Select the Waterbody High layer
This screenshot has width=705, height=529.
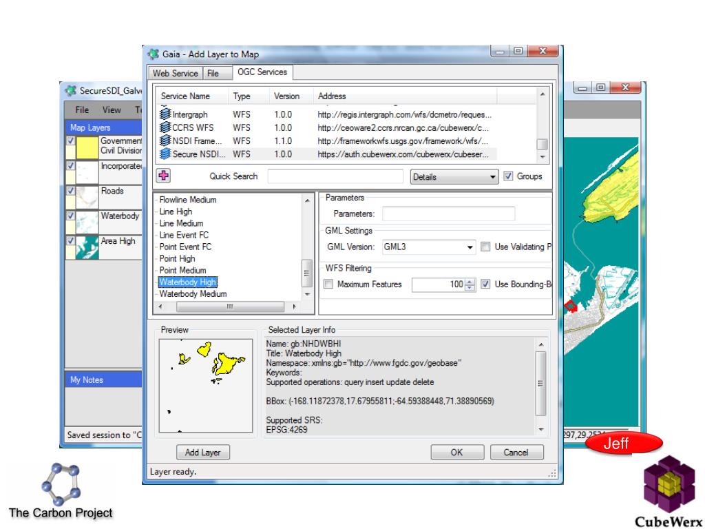(188, 282)
